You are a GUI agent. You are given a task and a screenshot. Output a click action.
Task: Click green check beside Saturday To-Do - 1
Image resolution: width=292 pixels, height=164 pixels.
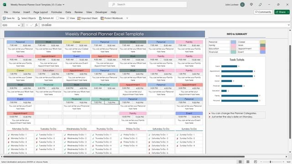point(149,135)
